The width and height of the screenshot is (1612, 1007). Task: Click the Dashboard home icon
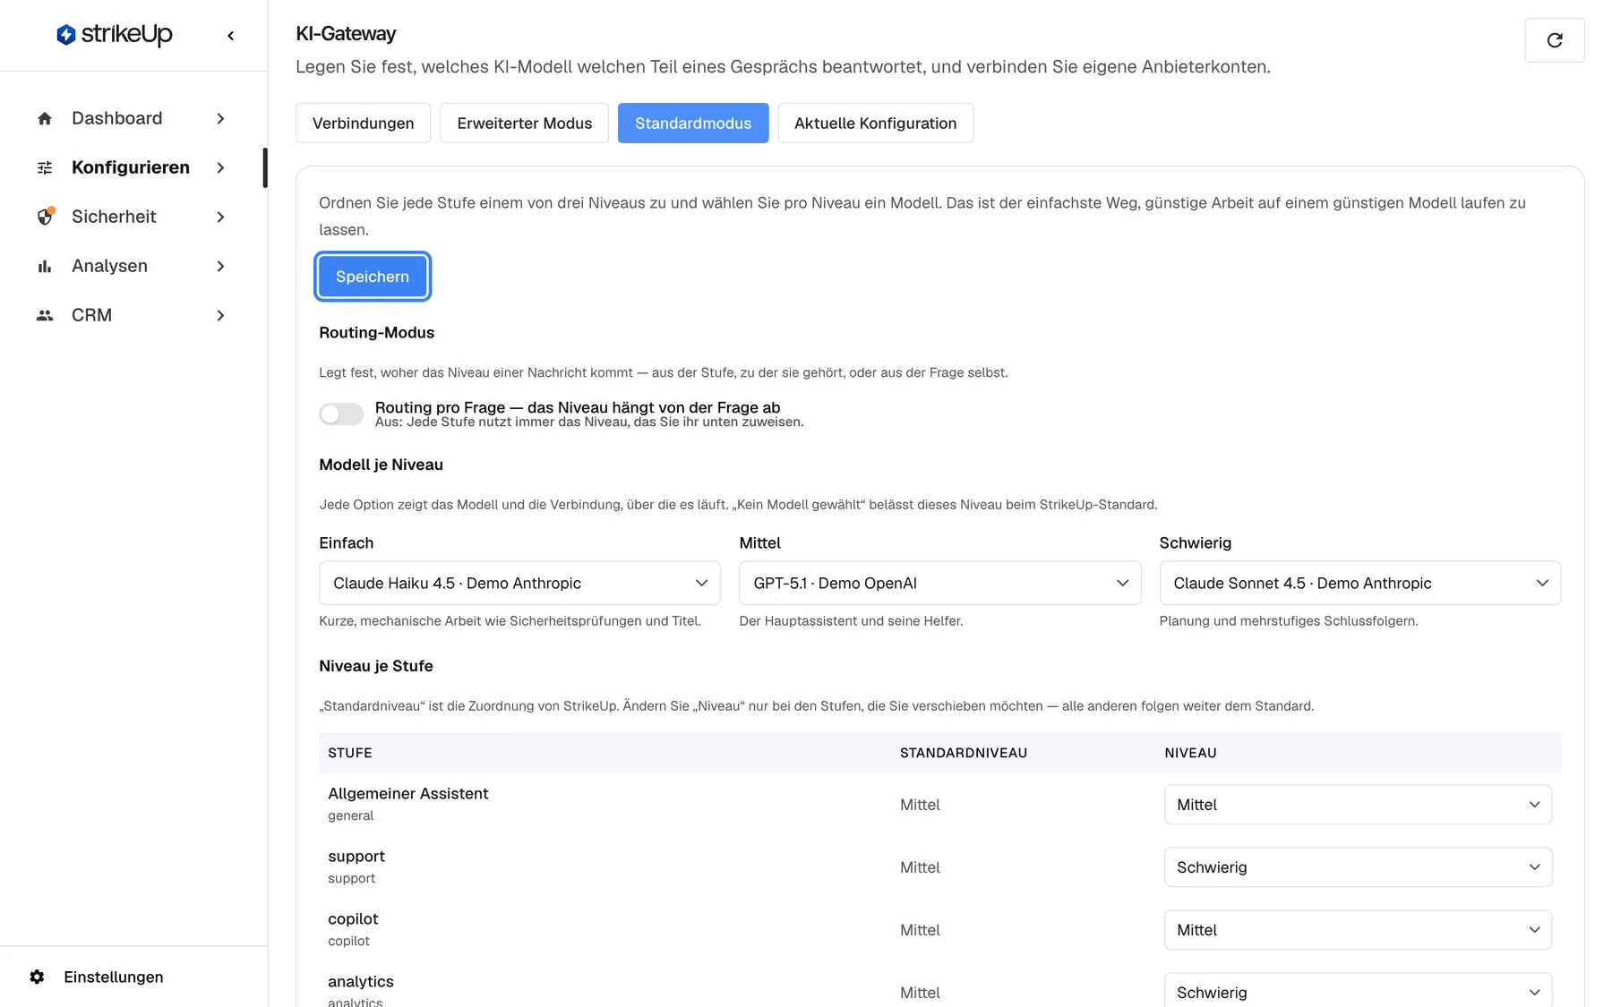(x=45, y=118)
